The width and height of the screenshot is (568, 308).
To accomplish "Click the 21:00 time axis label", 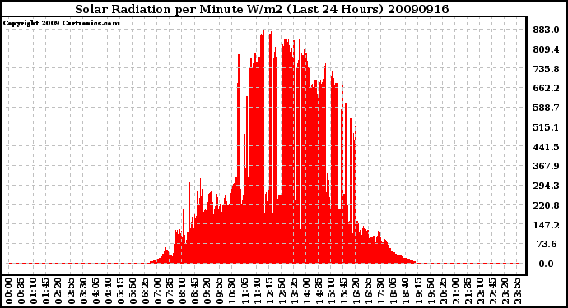I will [455, 291].
